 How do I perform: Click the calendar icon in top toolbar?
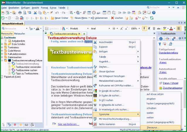click(89, 13)
